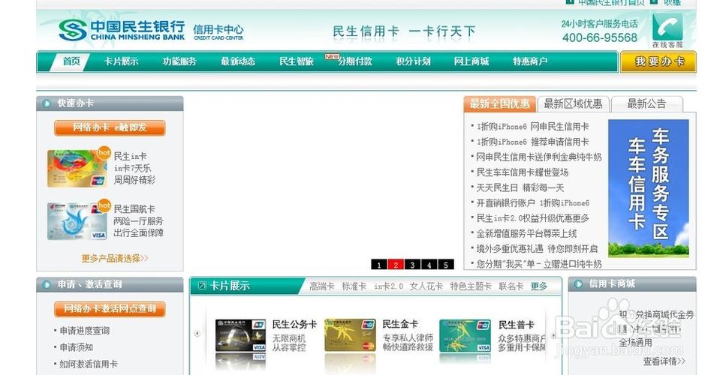Go to 网上商城 navigation item
723x375 pixels.
tap(471, 61)
